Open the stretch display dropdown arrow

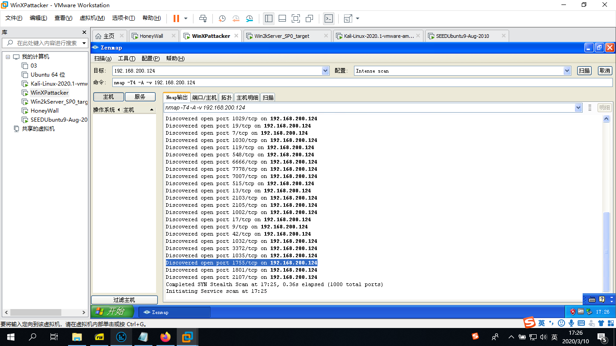point(358,18)
